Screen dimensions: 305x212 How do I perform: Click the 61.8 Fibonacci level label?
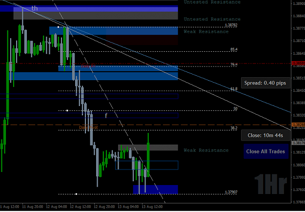pos(234,89)
